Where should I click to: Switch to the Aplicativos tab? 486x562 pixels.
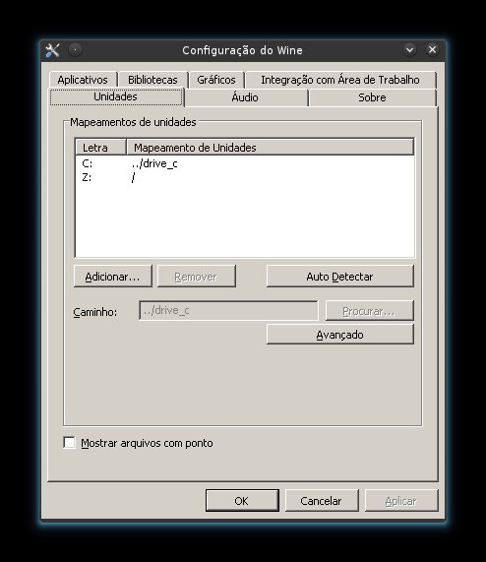[x=83, y=80]
